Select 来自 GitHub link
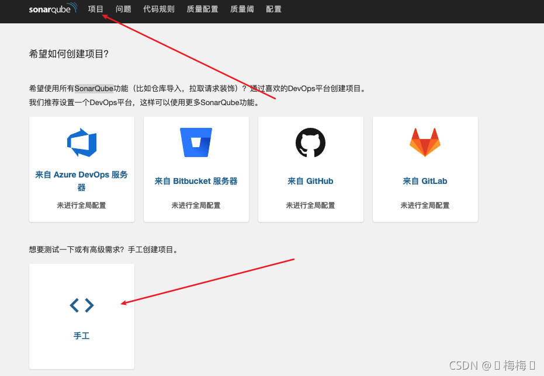The image size is (544, 376). point(310,181)
